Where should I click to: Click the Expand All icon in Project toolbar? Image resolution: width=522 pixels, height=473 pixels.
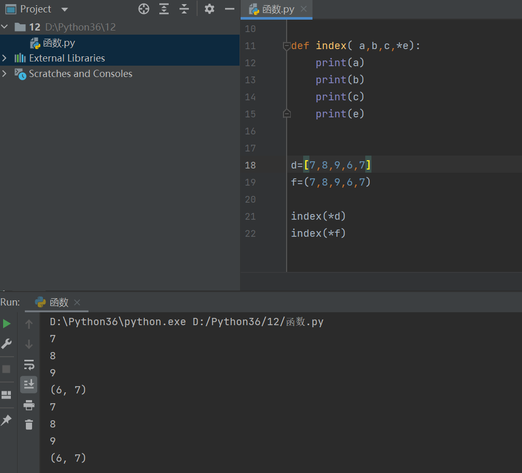click(x=164, y=9)
